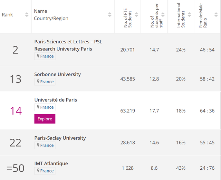Open Université de Paris link

click(x=56, y=100)
